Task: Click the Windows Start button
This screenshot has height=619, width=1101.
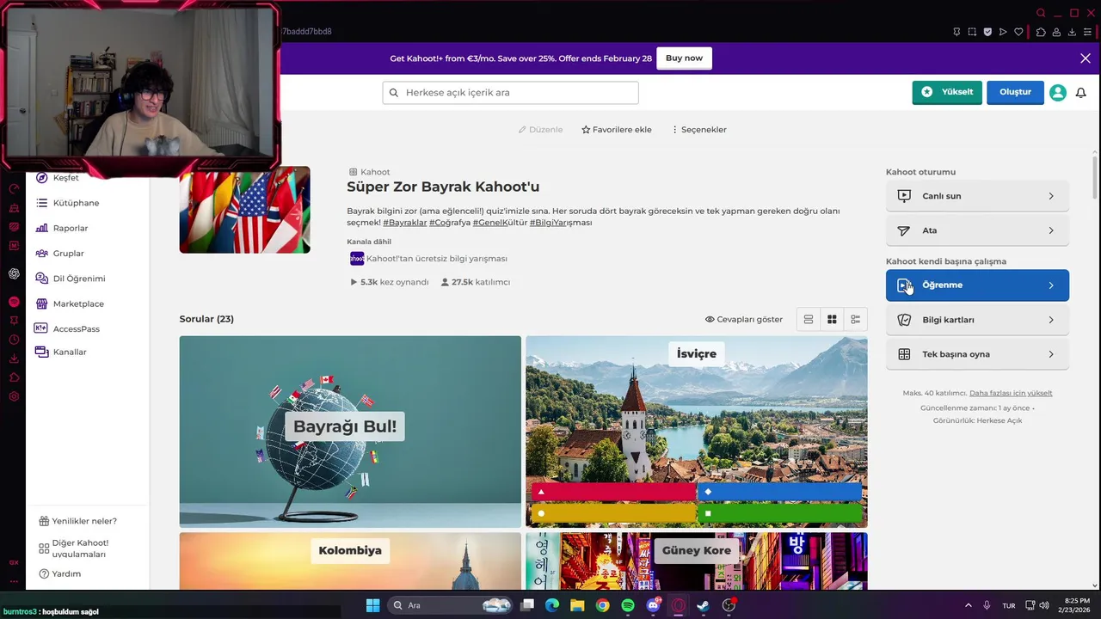Action: pos(372,605)
